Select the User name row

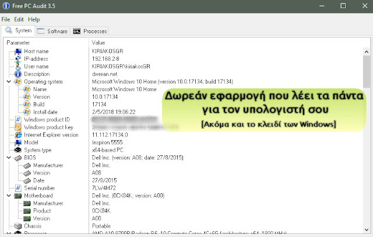(184, 67)
